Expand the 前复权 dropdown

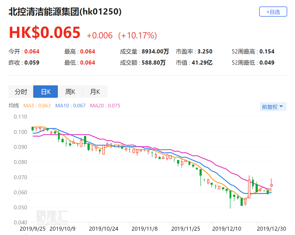tap(273, 107)
